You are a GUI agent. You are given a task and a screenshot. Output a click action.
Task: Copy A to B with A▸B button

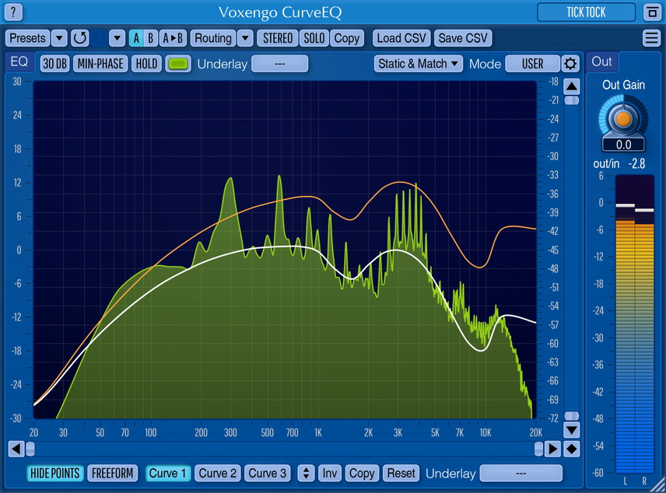click(173, 38)
